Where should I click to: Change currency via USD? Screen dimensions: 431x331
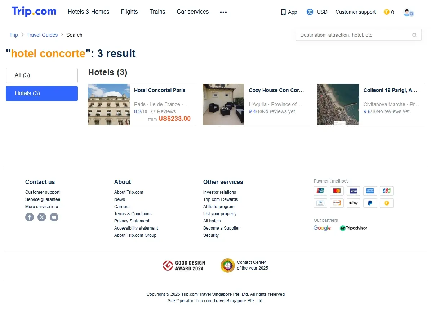(322, 12)
